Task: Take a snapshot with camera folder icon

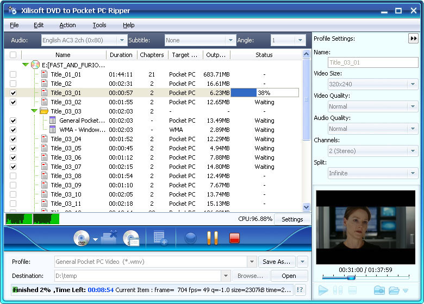Action: click(379, 290)
